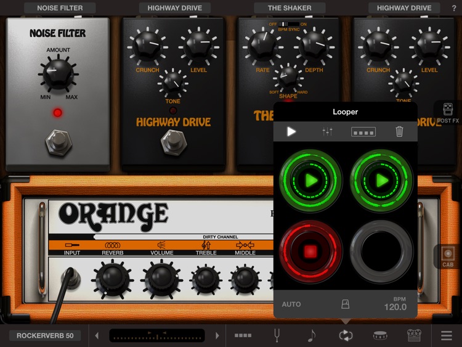
Task: Open NOISE FILTER pedal slot selector
Action: 60,8
